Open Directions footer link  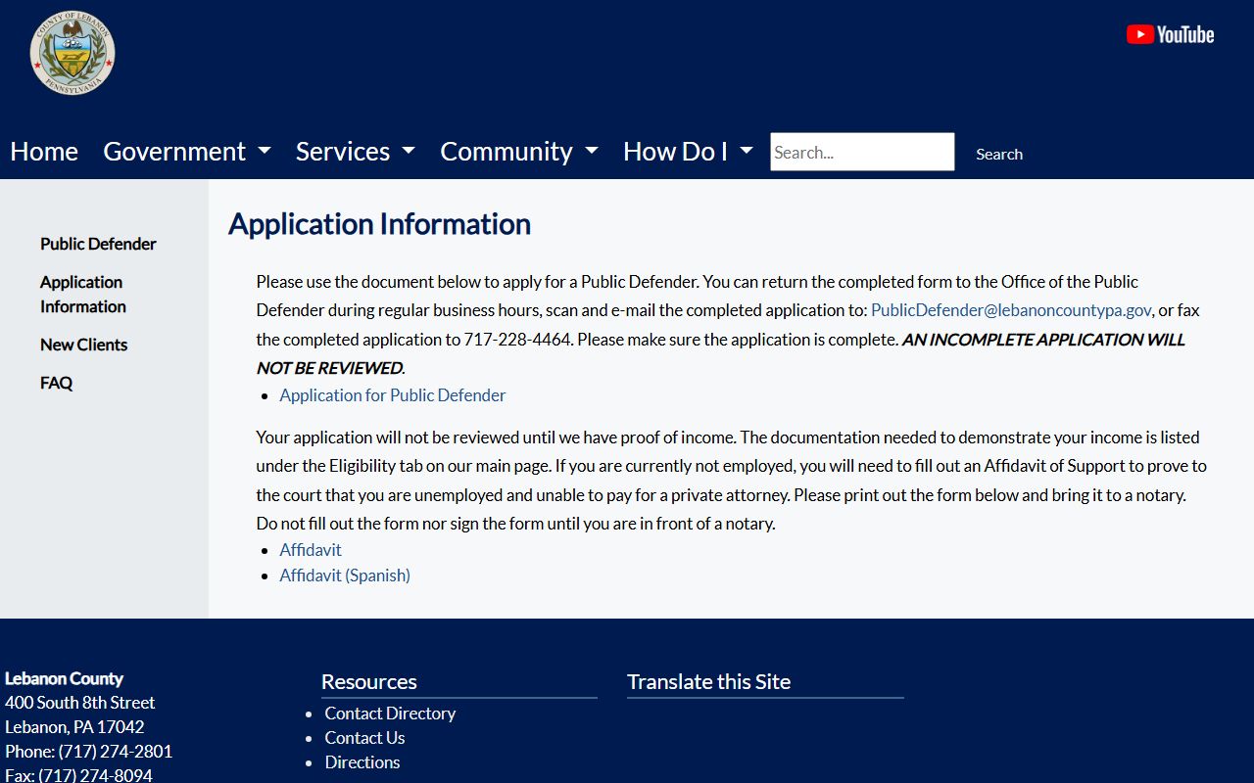point(362,762)
